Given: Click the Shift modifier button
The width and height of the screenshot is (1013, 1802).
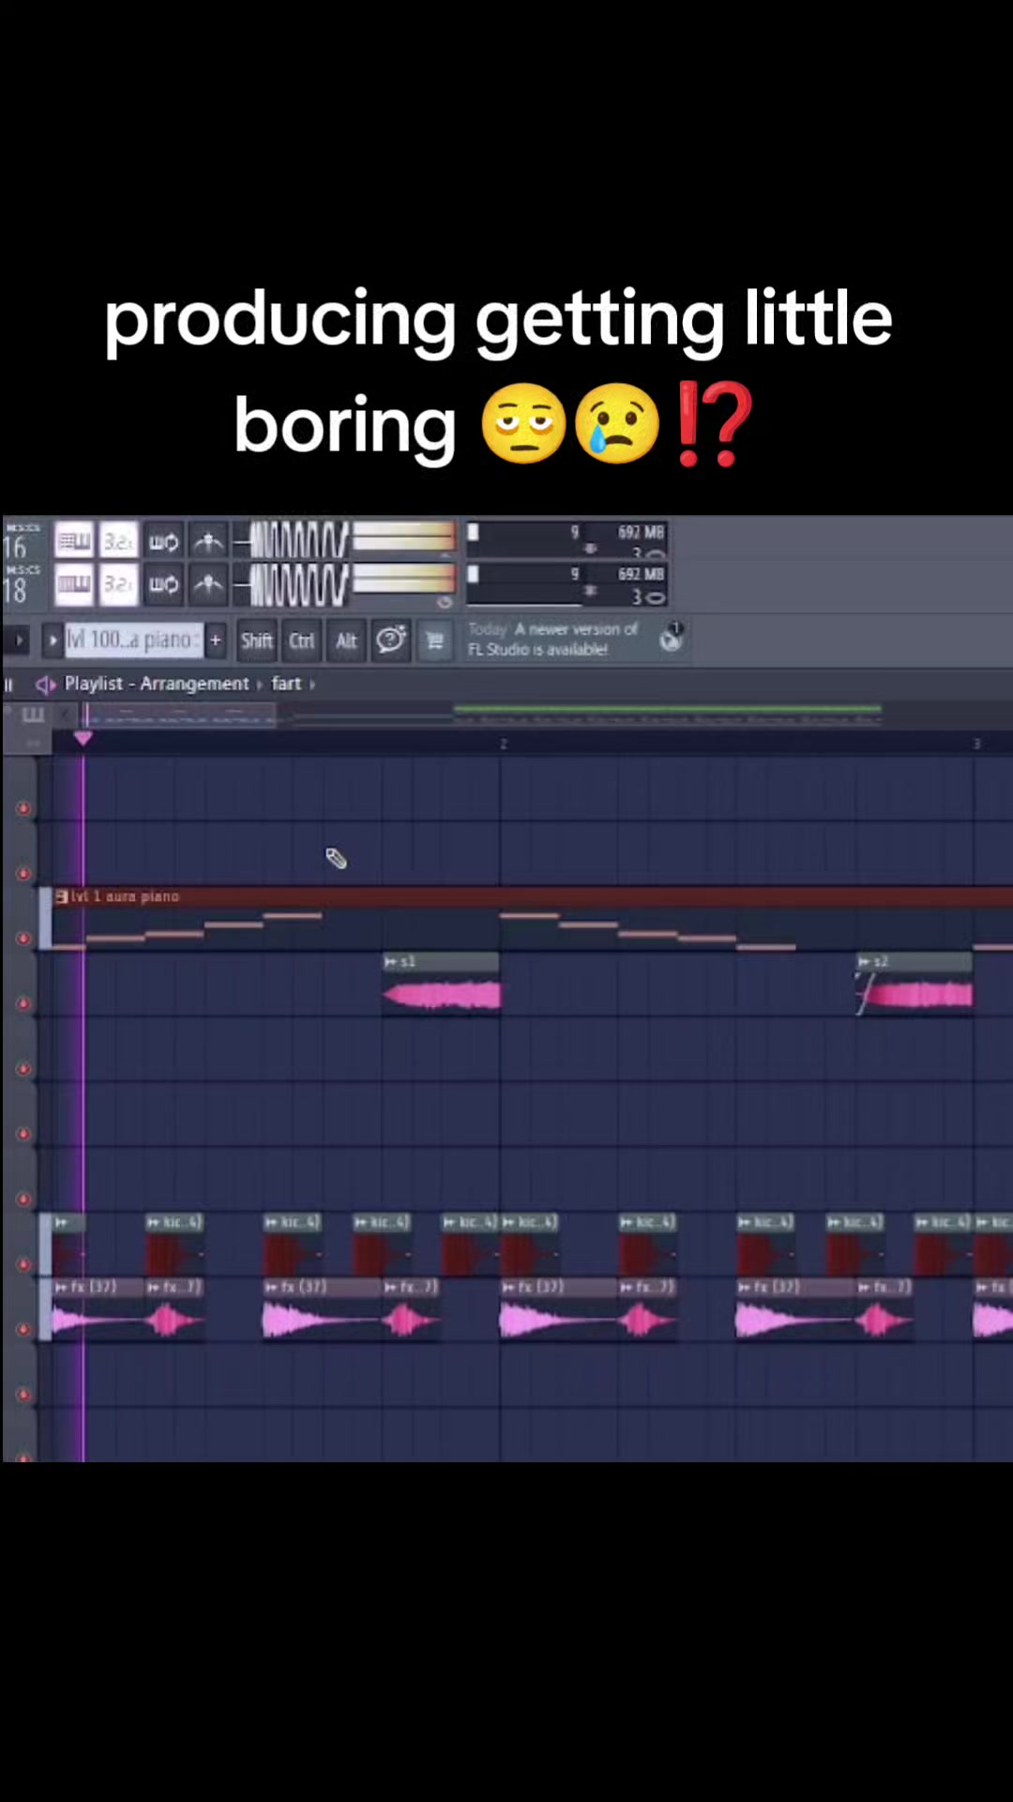Looking at the screenshot, I should tap(256, 640).
